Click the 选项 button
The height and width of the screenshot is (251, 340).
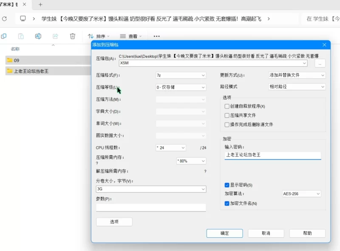pyautogui.click(x=114, y=222)
